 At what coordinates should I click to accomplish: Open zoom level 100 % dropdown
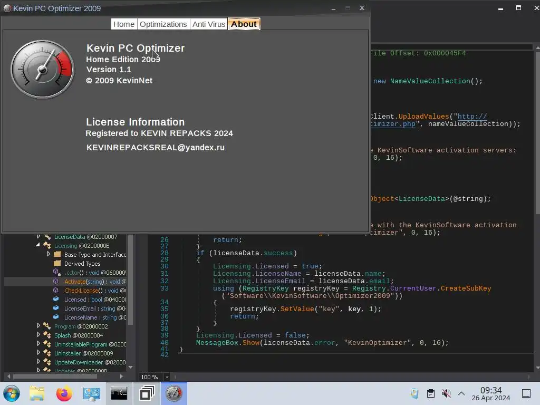(x=167, y=377)
